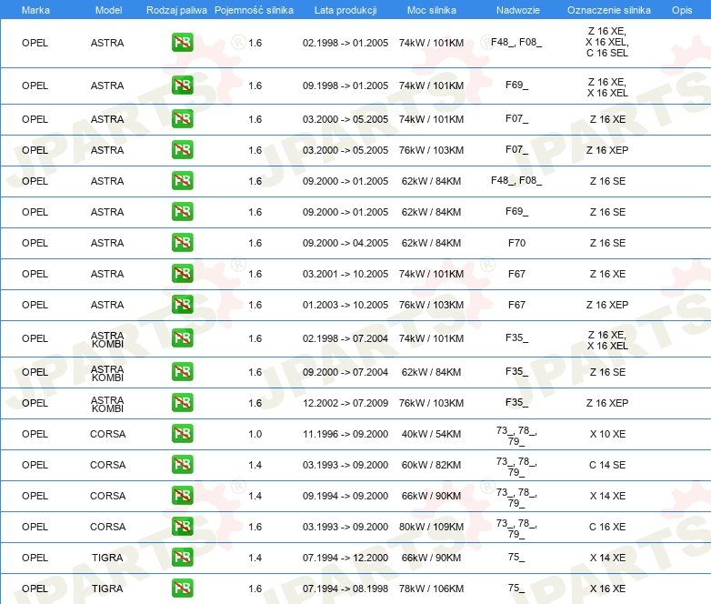Click the Marka column header
This screenshot has width=711, height=604.
(x=35, y=9)
